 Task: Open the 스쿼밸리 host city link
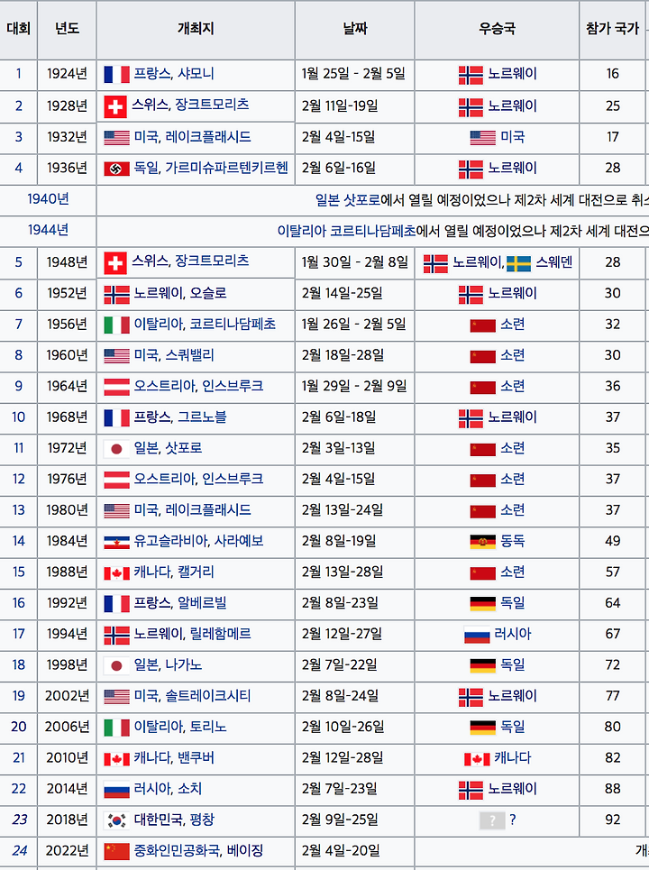coord(189,355)
